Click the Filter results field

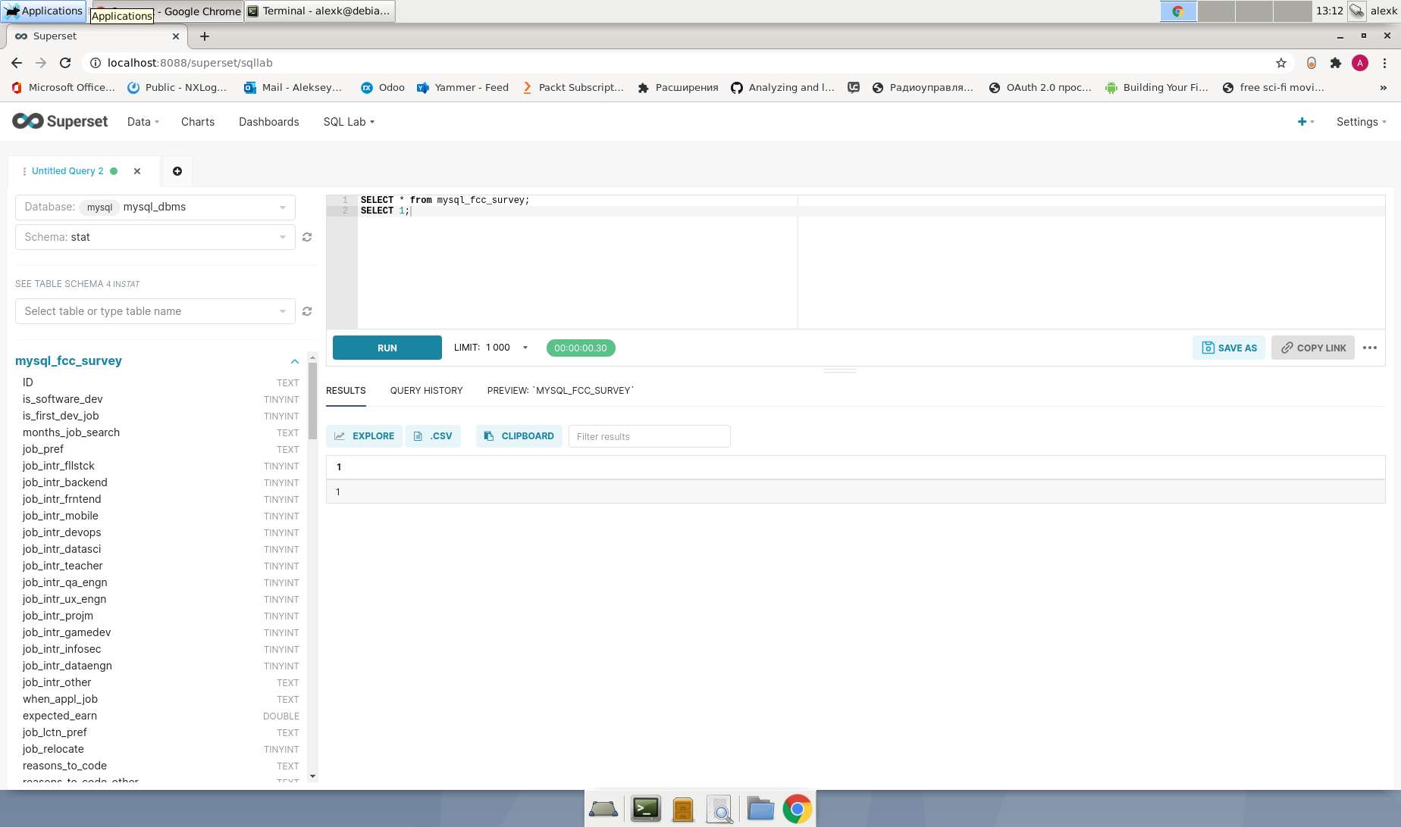tap(649, 435)
